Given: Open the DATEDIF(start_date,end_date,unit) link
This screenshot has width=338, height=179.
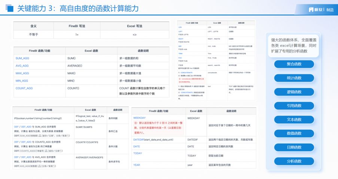Looking at the screenshot, I should 153,140.
